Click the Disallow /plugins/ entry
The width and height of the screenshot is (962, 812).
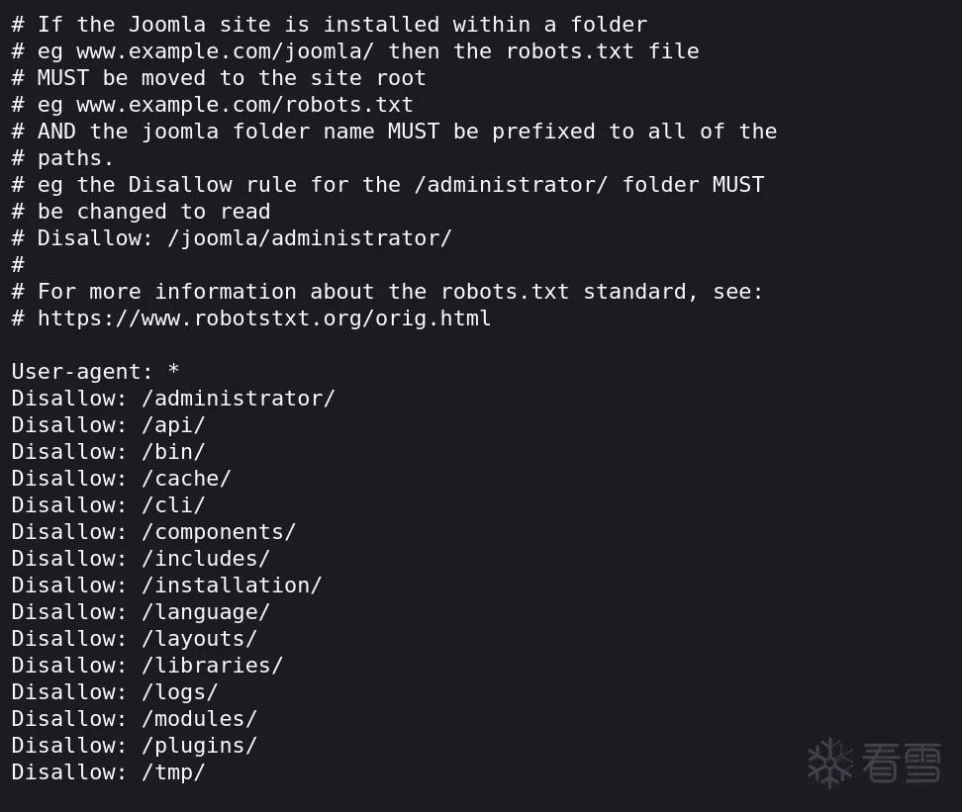click(x=134, y=746)
